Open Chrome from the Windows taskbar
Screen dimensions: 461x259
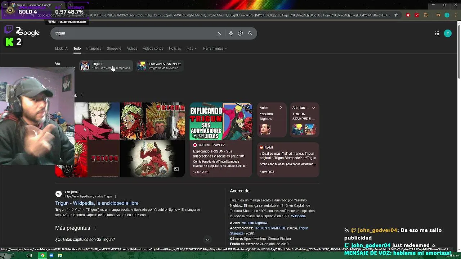tap(42, 255)
